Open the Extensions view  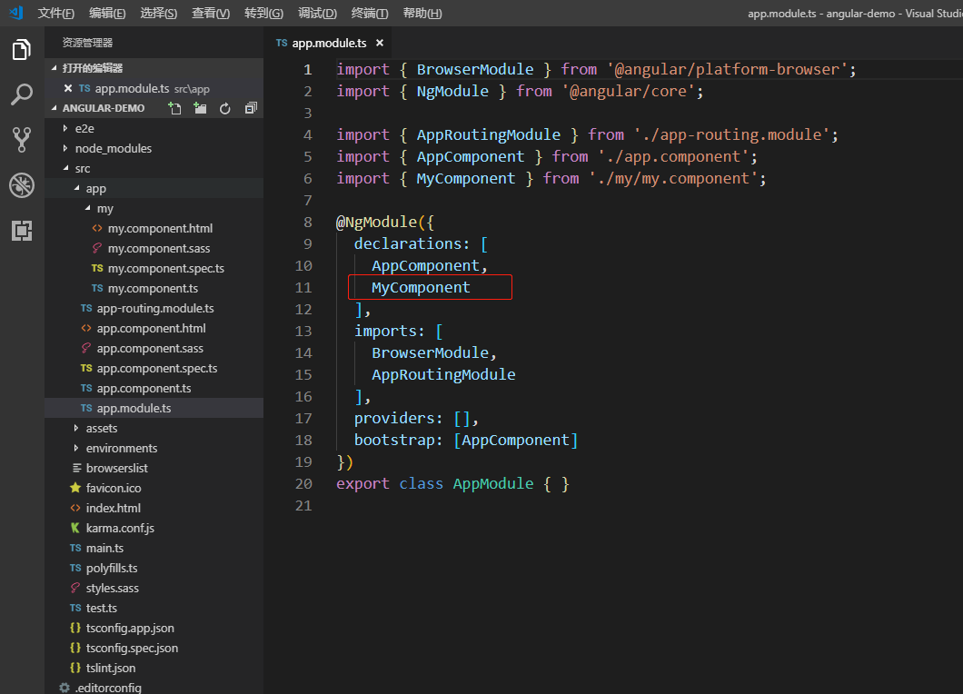click(22, 231)
